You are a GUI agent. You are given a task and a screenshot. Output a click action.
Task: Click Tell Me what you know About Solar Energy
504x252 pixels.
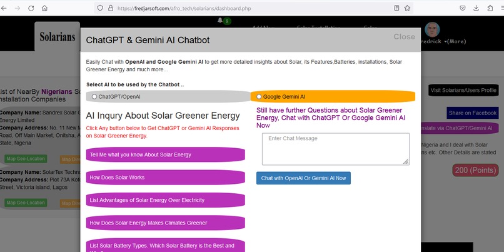pos(165,154)
